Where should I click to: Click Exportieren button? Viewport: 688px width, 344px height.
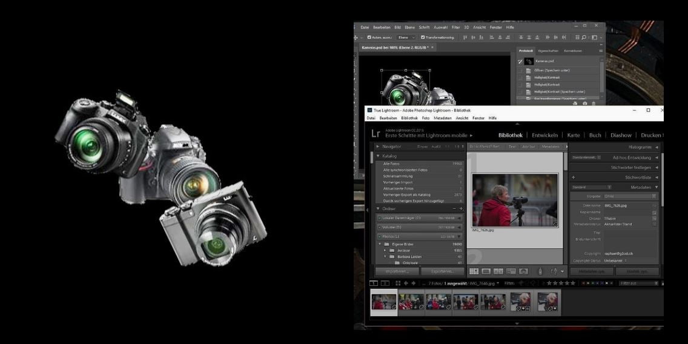(x=442, y=271)
